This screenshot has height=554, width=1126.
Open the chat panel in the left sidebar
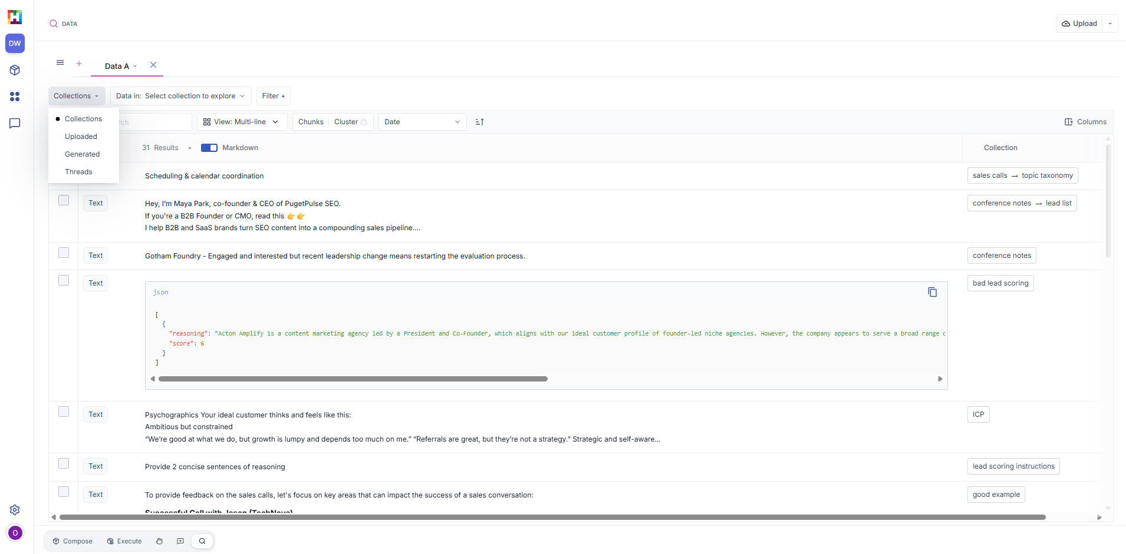click(15, 123)
